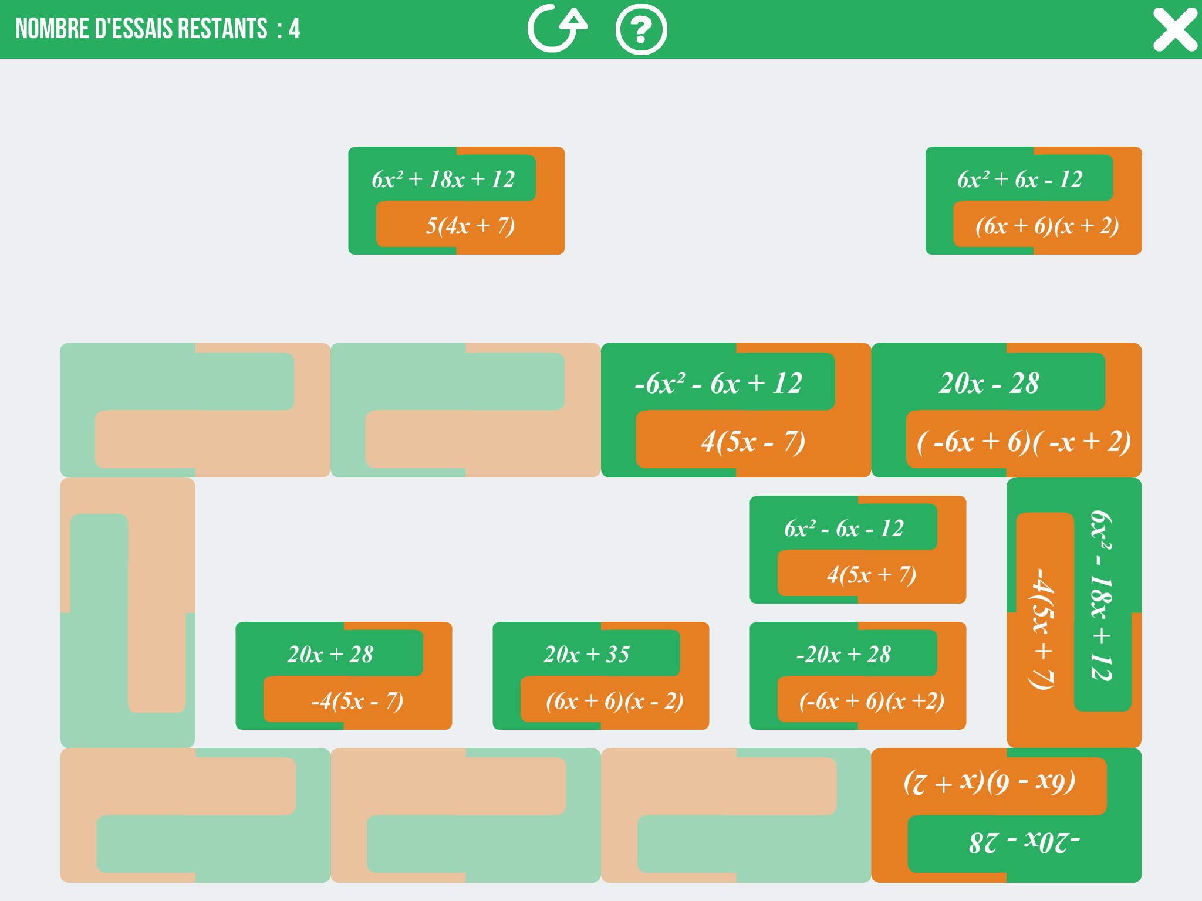Click the empty bottom slot beside -20x - 28
The width and height of the screenshot is (1202, 901).
[x=735, y=815]
